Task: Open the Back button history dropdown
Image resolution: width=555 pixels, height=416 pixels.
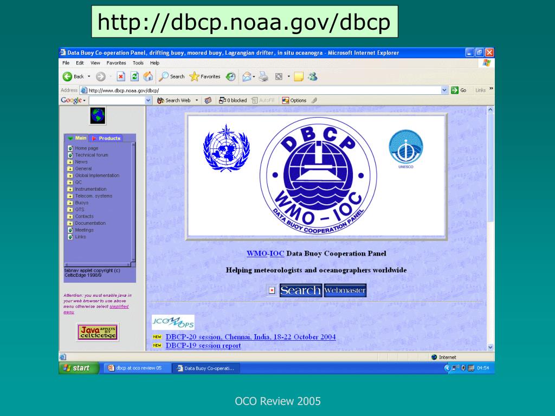Action: point(89,76)
